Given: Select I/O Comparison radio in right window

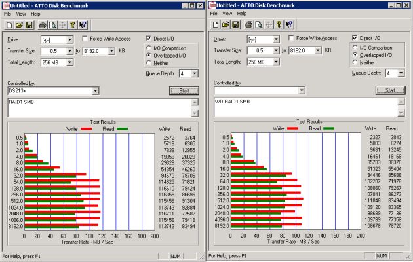Looking at the screenshot, I should pos(355,47).
